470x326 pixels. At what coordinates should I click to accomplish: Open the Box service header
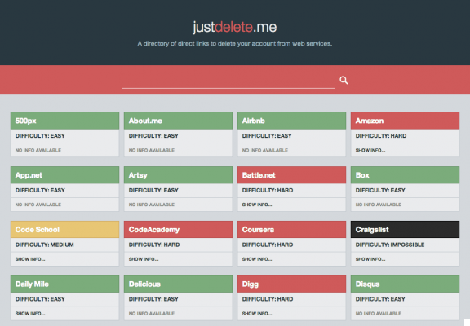coord(405,175)
